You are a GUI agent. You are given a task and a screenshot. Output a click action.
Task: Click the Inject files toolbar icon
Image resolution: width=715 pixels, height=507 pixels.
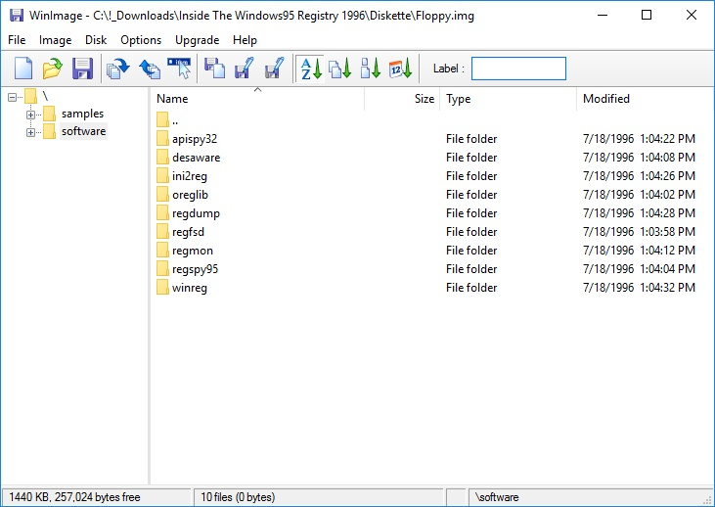pos(215,69)
